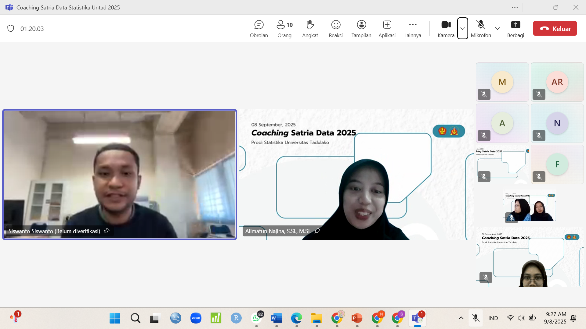Image resolution: width=586 pixels, height=329 pixels.
Task: Unpin Siswanto Siswanto's video tile
Action: (x=107, y=231)
